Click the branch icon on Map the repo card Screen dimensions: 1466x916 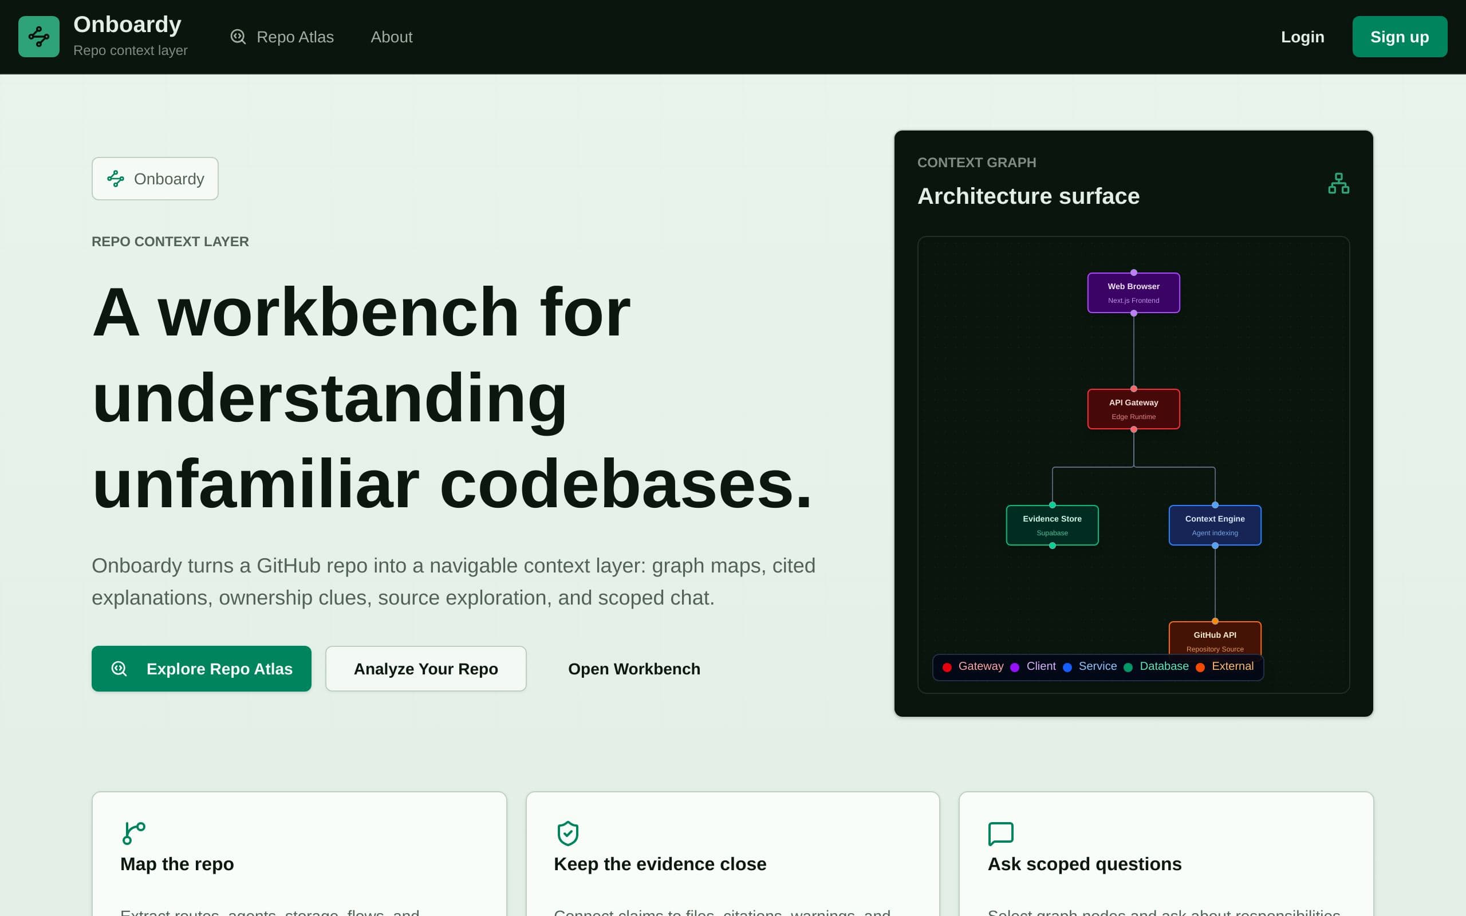(134, 833)
